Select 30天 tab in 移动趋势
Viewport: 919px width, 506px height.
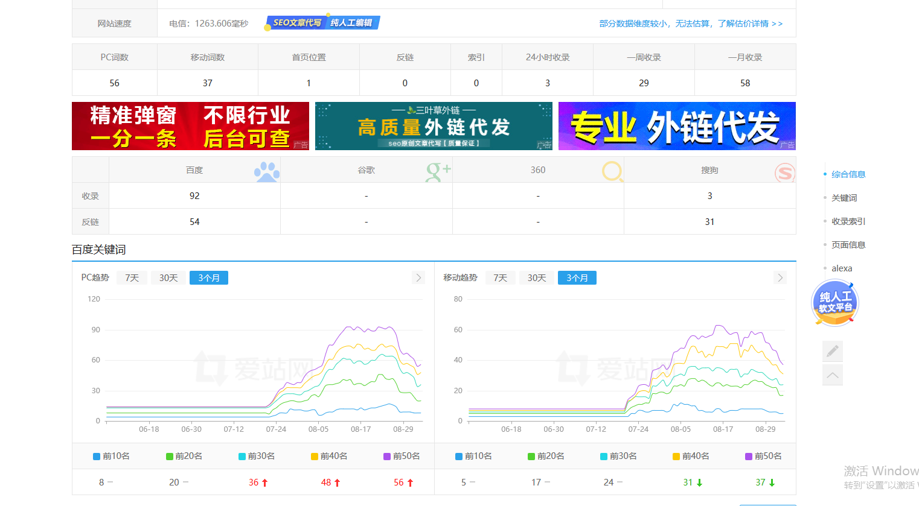coord(537,277)
